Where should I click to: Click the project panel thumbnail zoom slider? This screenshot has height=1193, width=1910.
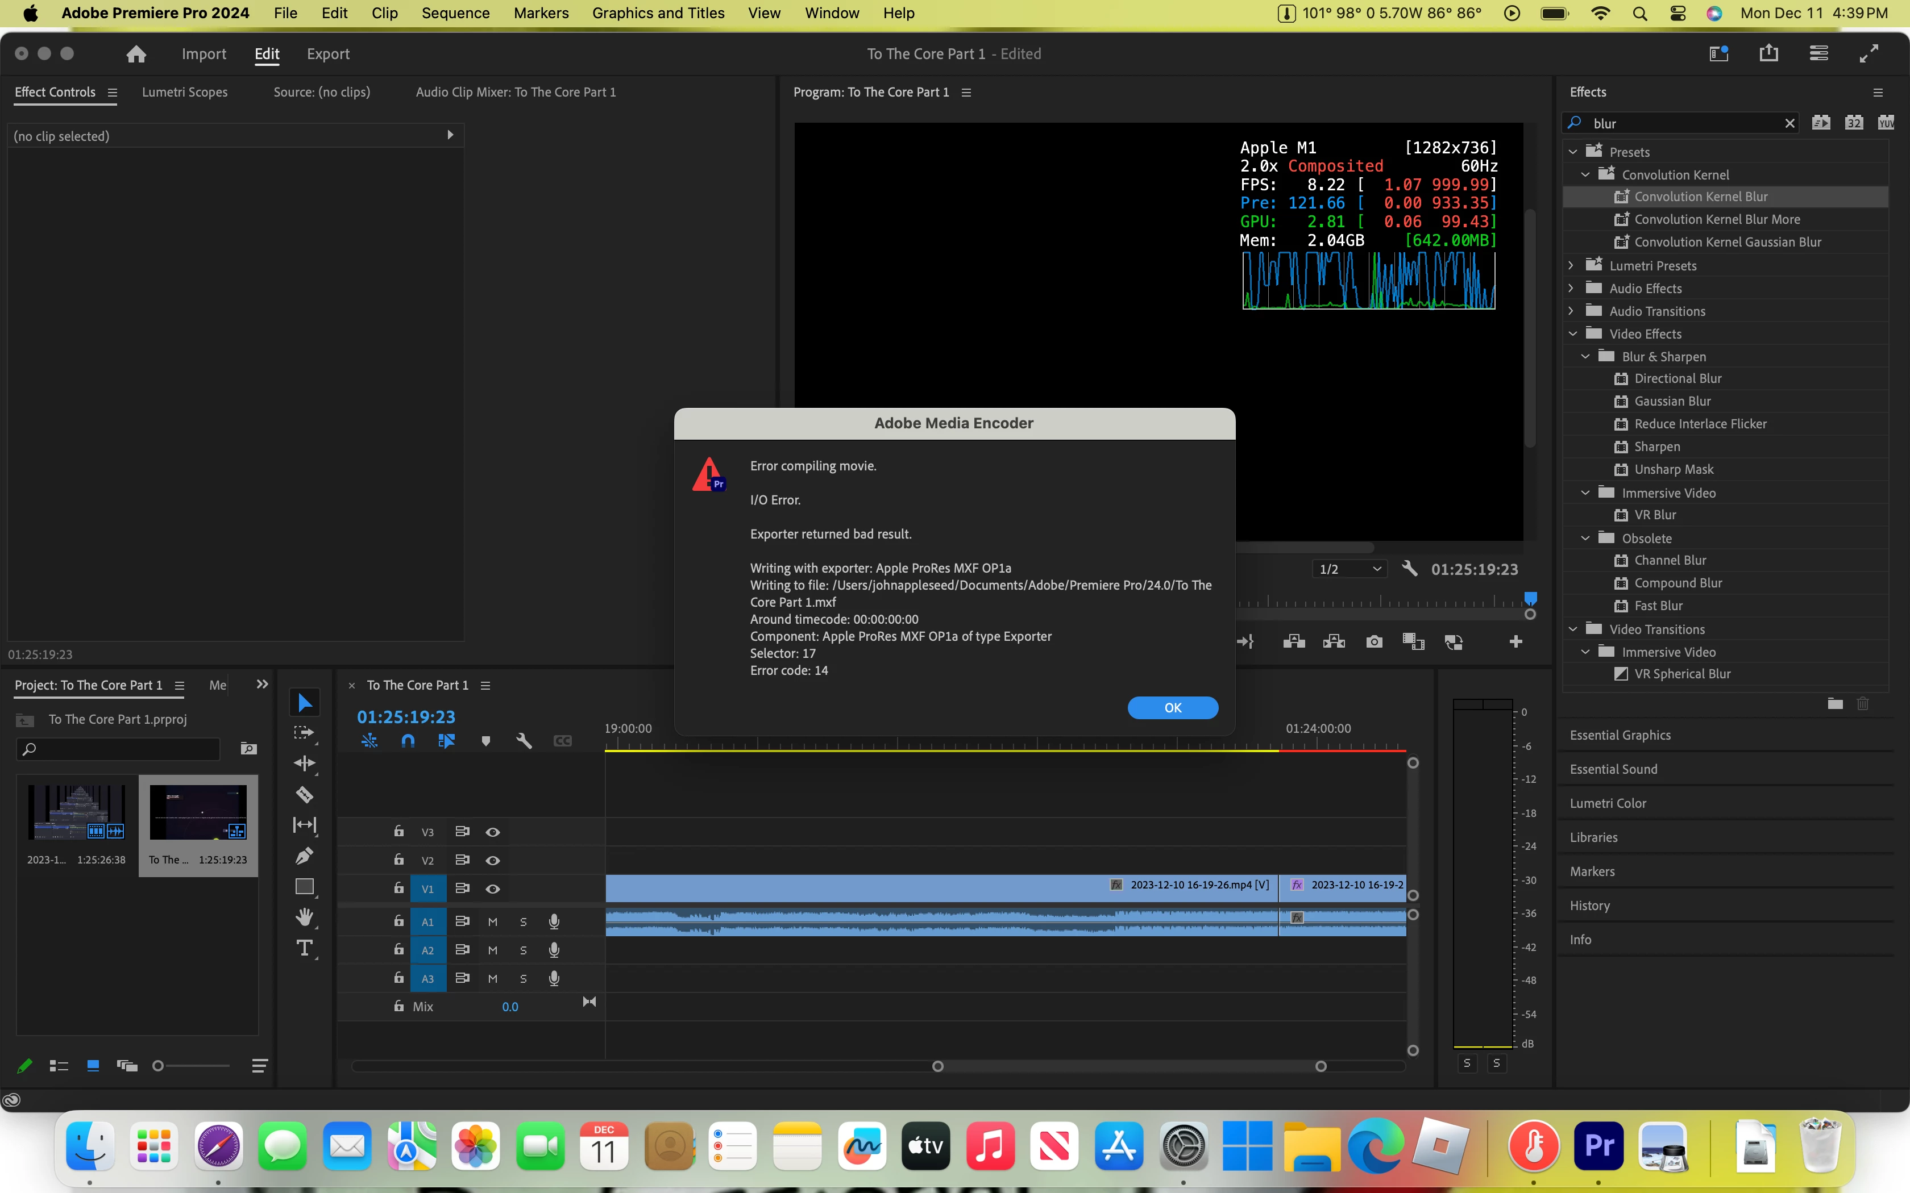(159, 1066)
